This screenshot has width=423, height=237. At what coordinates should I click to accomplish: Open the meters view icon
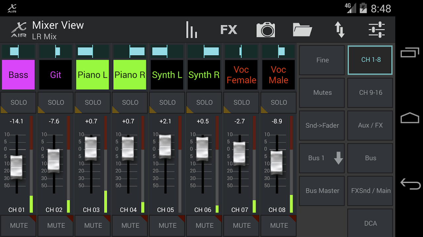[x=192, y=29]
